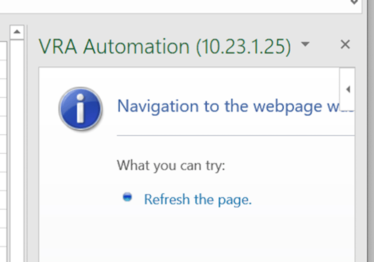374x262 pixels.
Task: Click the VRA Automation (10.23.1.25) pane title
Action: (x=165, y=46)
